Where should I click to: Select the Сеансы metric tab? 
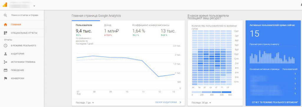(165, 25)
